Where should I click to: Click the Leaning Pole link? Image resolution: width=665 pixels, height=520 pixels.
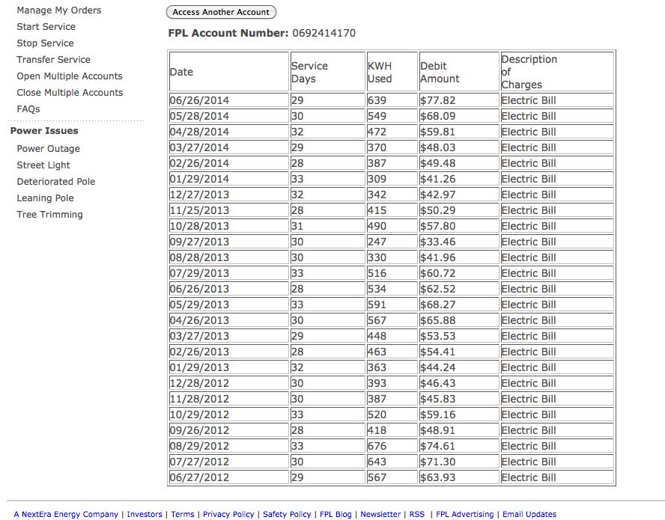(x=45, y=198)
